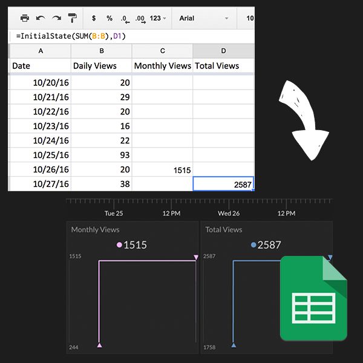Select column C header
Viewport: 363px width, 363px height.
click(163, 51)
